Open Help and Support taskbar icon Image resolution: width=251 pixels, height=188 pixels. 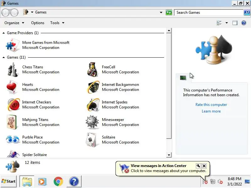coord(74,181)
